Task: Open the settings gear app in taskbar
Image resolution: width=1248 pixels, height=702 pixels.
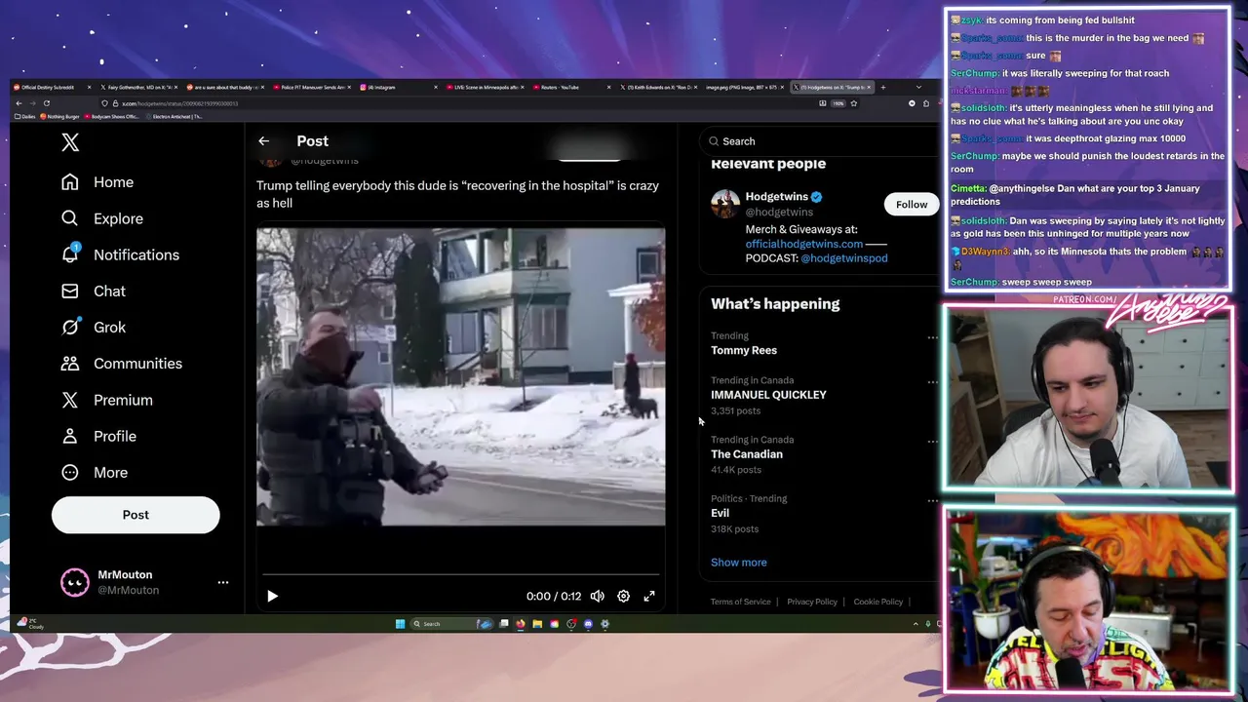Action: [604, 624]
